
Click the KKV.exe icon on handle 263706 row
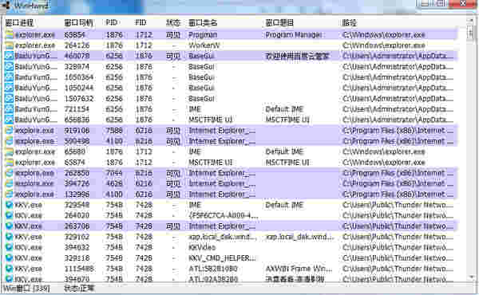tap(9, 226)
